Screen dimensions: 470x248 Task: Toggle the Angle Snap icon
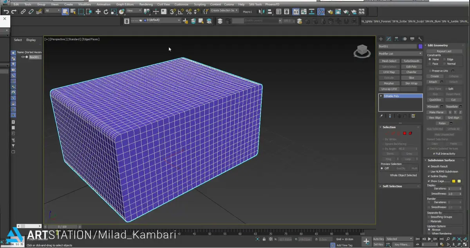click(x=181, y=12)
